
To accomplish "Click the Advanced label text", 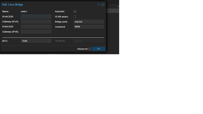I will click(x=82, y=49).
